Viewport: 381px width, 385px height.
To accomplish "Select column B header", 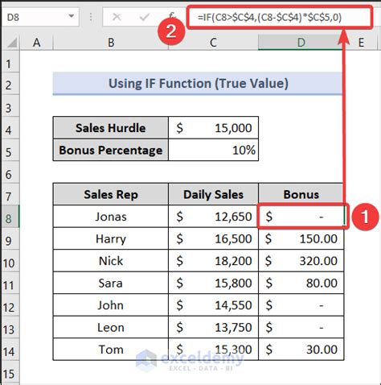I will (111, 43).
